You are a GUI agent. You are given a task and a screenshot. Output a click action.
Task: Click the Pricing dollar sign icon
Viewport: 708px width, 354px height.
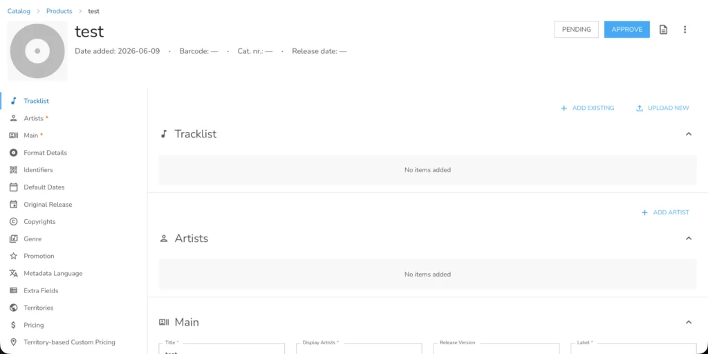tap(14, 325)
